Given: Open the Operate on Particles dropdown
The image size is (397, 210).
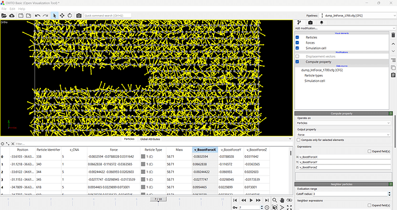Looking at the screenshot, I should tap(343, 123).
